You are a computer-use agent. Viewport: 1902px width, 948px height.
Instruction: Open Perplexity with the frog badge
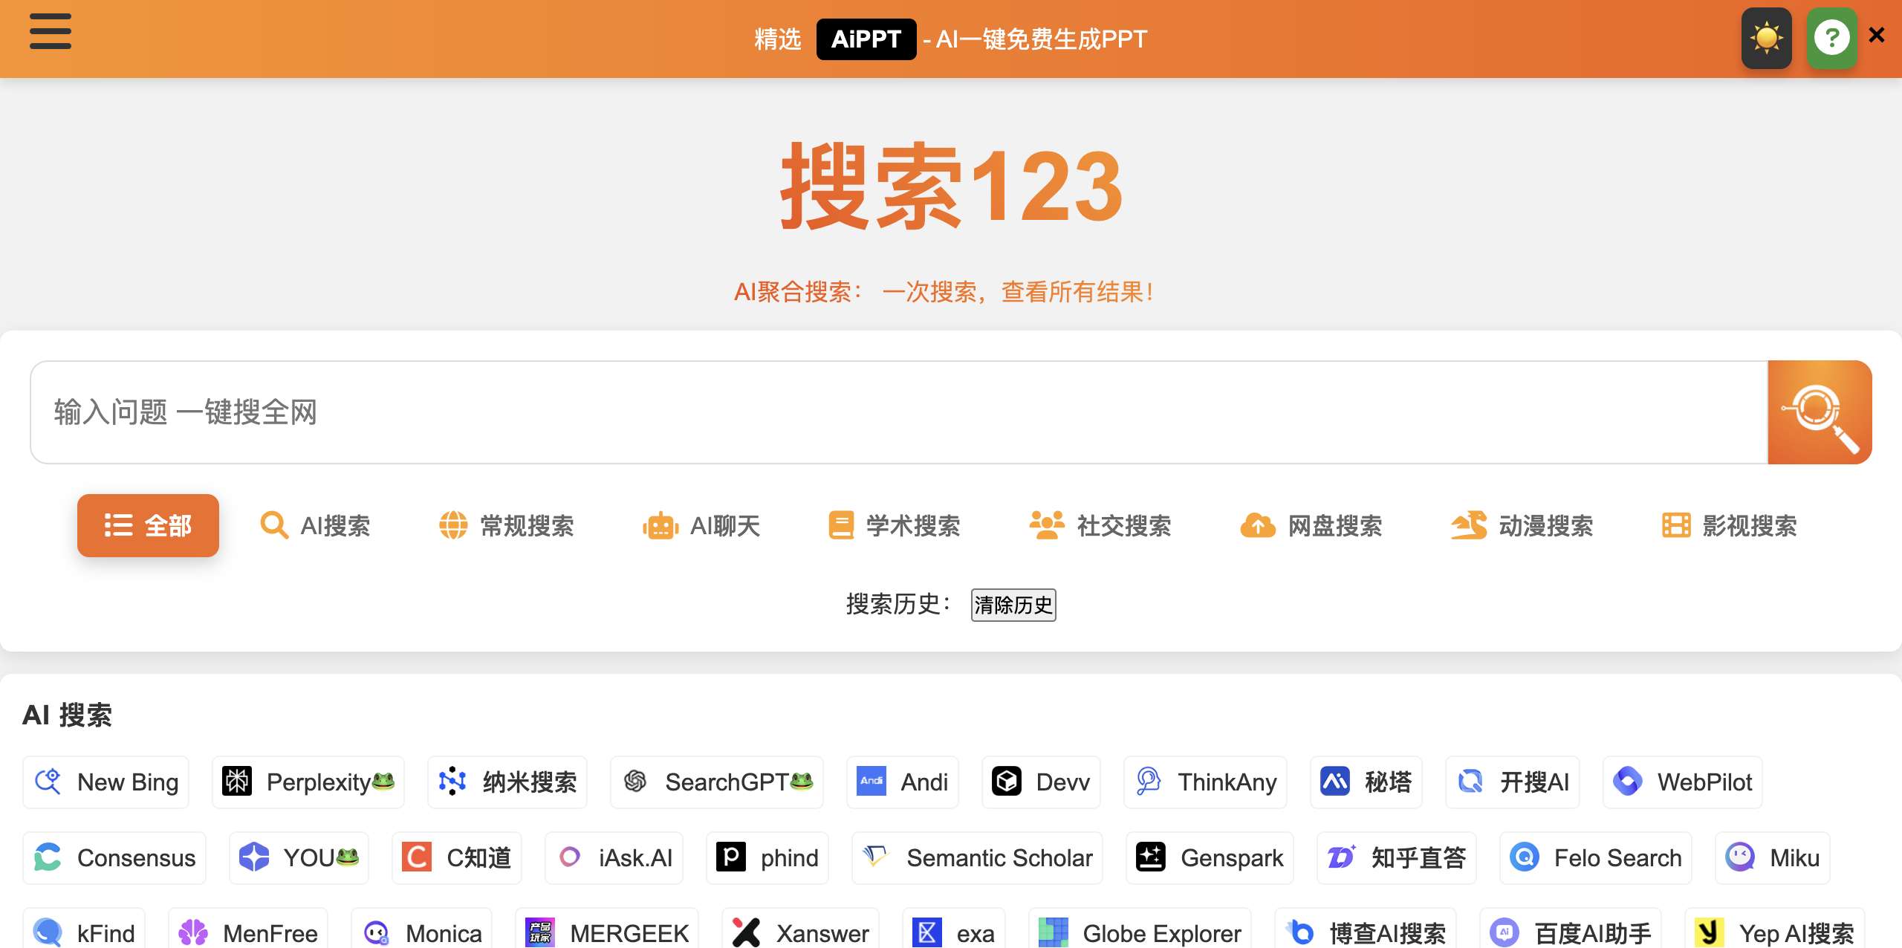pos(308,782)
